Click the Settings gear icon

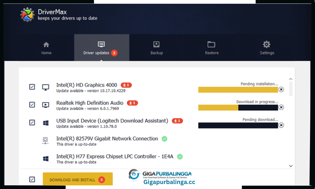(267, 44)
